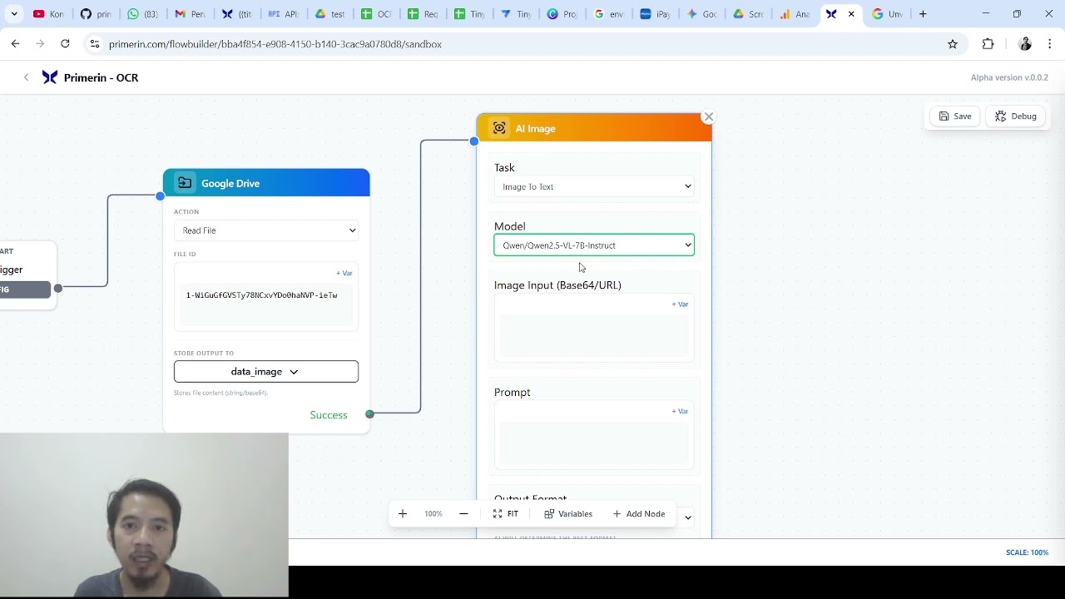Open the Action dropdown set to Read File
Screen dimensions: 1065x599
click(266, 230)
